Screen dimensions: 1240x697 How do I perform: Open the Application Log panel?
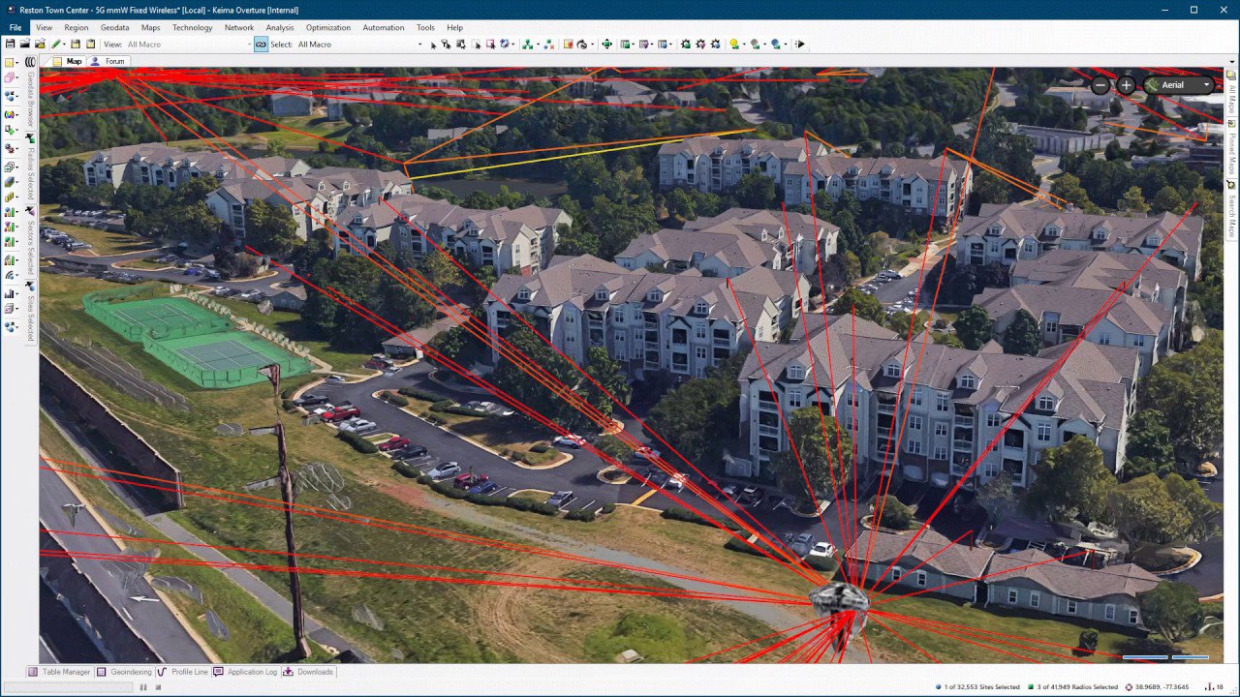pyautogui.click(x=246, y=672)
